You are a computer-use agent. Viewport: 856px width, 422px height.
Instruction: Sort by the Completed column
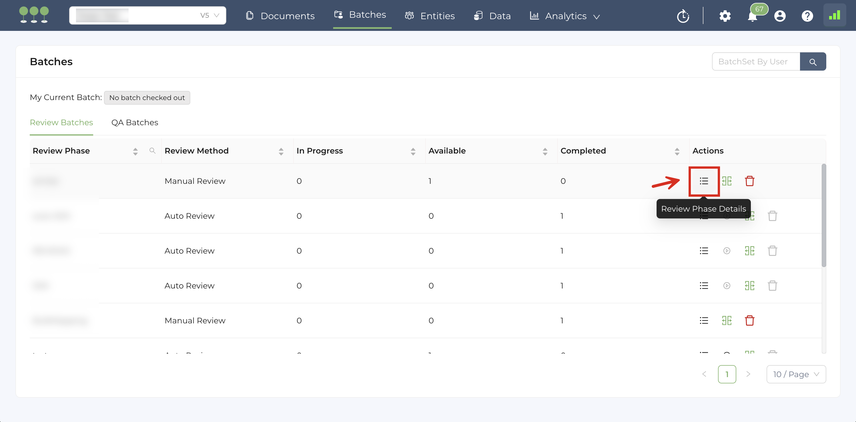click(x=677, y=151)
